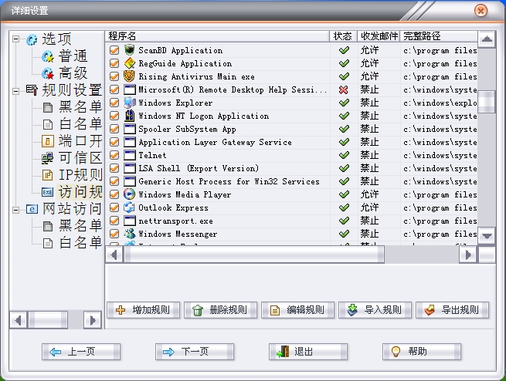Sort by the 状态 column header
This screenshot has height=381, width=506.
[343, 36]
